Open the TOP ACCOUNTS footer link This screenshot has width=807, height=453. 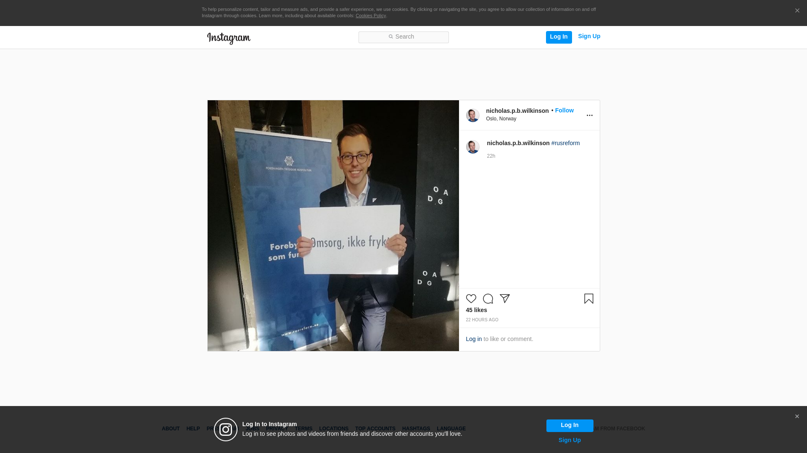[375, 429]
